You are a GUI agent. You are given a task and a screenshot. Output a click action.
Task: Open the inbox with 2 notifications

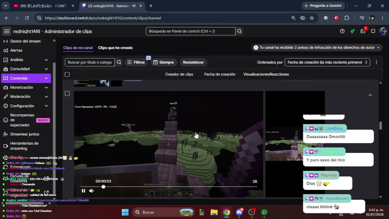363,31
